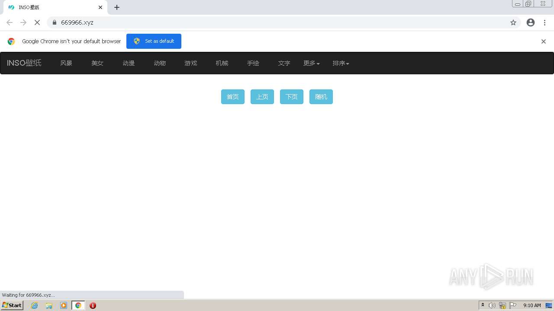Viewport: 554px width, 311px height.
Task: Click the browser back arrow
Action: point(10,22)
